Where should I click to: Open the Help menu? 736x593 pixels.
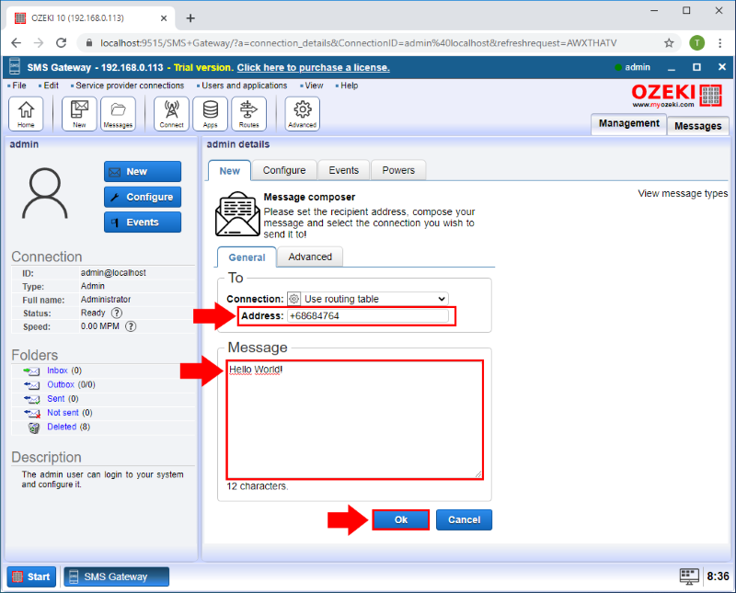[349, 86]
